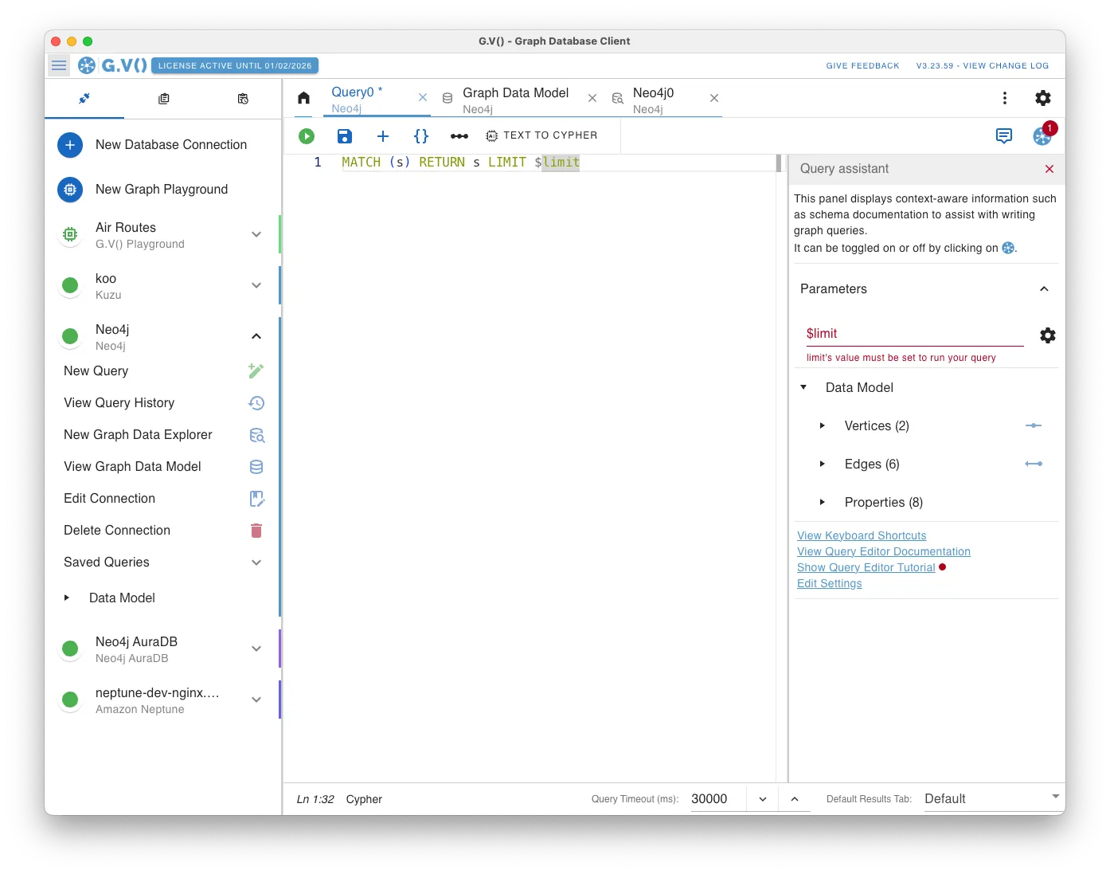Image resolution: width=1110 pixels, height=874 pixels.
Task: Run the query with the green play button
Action: coord(307,136)
